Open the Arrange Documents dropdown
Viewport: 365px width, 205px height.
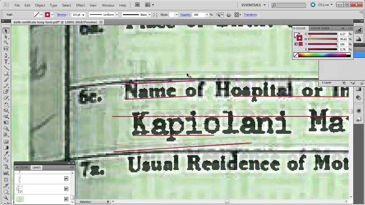click(149, 5)
